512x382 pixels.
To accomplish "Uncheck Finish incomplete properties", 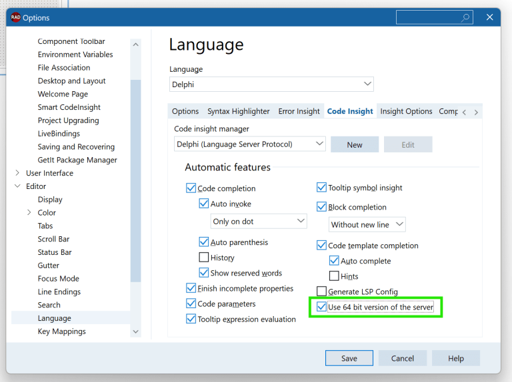I will [191, 288].
